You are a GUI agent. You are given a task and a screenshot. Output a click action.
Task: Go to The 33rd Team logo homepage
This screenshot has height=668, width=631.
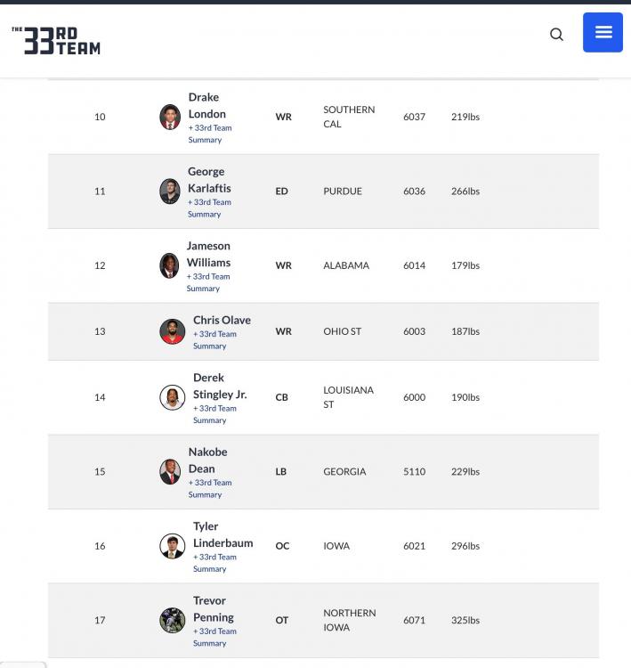tap(56, 40)
